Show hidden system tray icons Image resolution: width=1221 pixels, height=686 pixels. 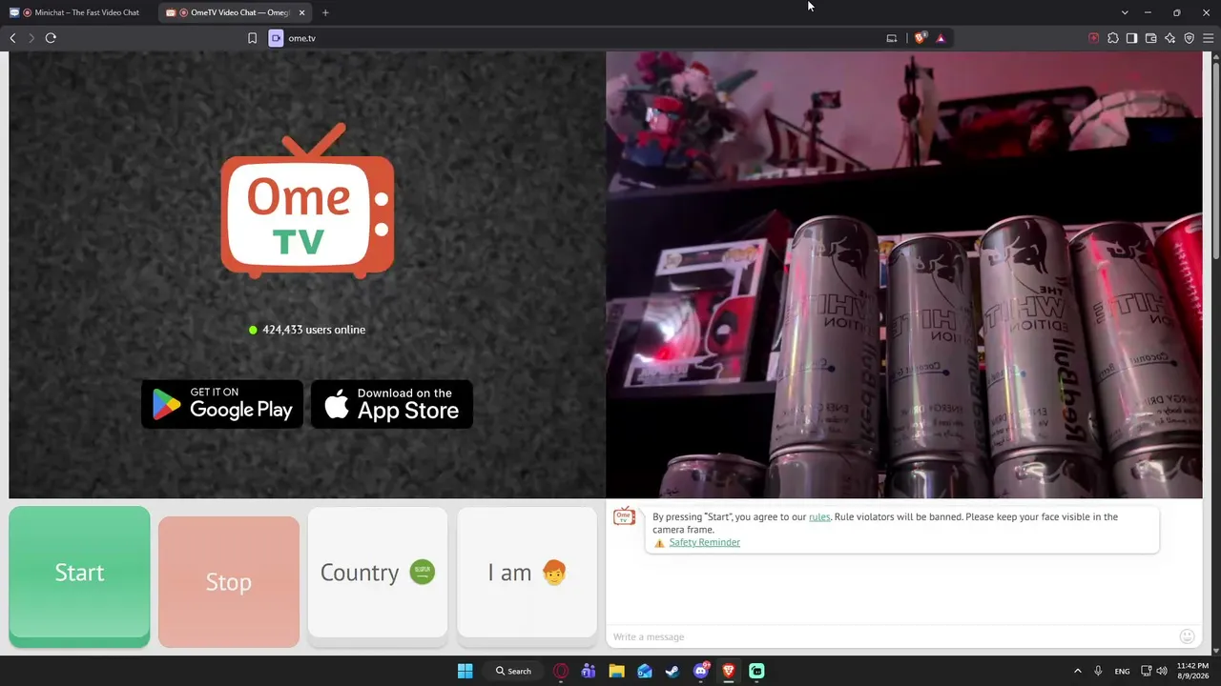click(1078, 671)
